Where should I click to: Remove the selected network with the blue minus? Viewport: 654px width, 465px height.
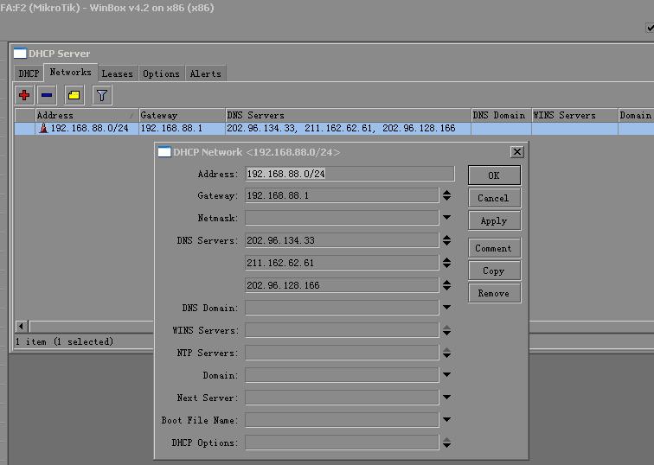click(x=47, y=95)
